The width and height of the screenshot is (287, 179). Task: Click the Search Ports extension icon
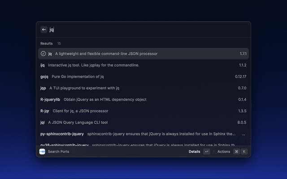(42, 152)
